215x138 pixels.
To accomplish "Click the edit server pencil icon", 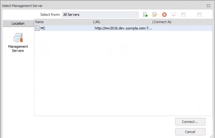I will point(155,14).
